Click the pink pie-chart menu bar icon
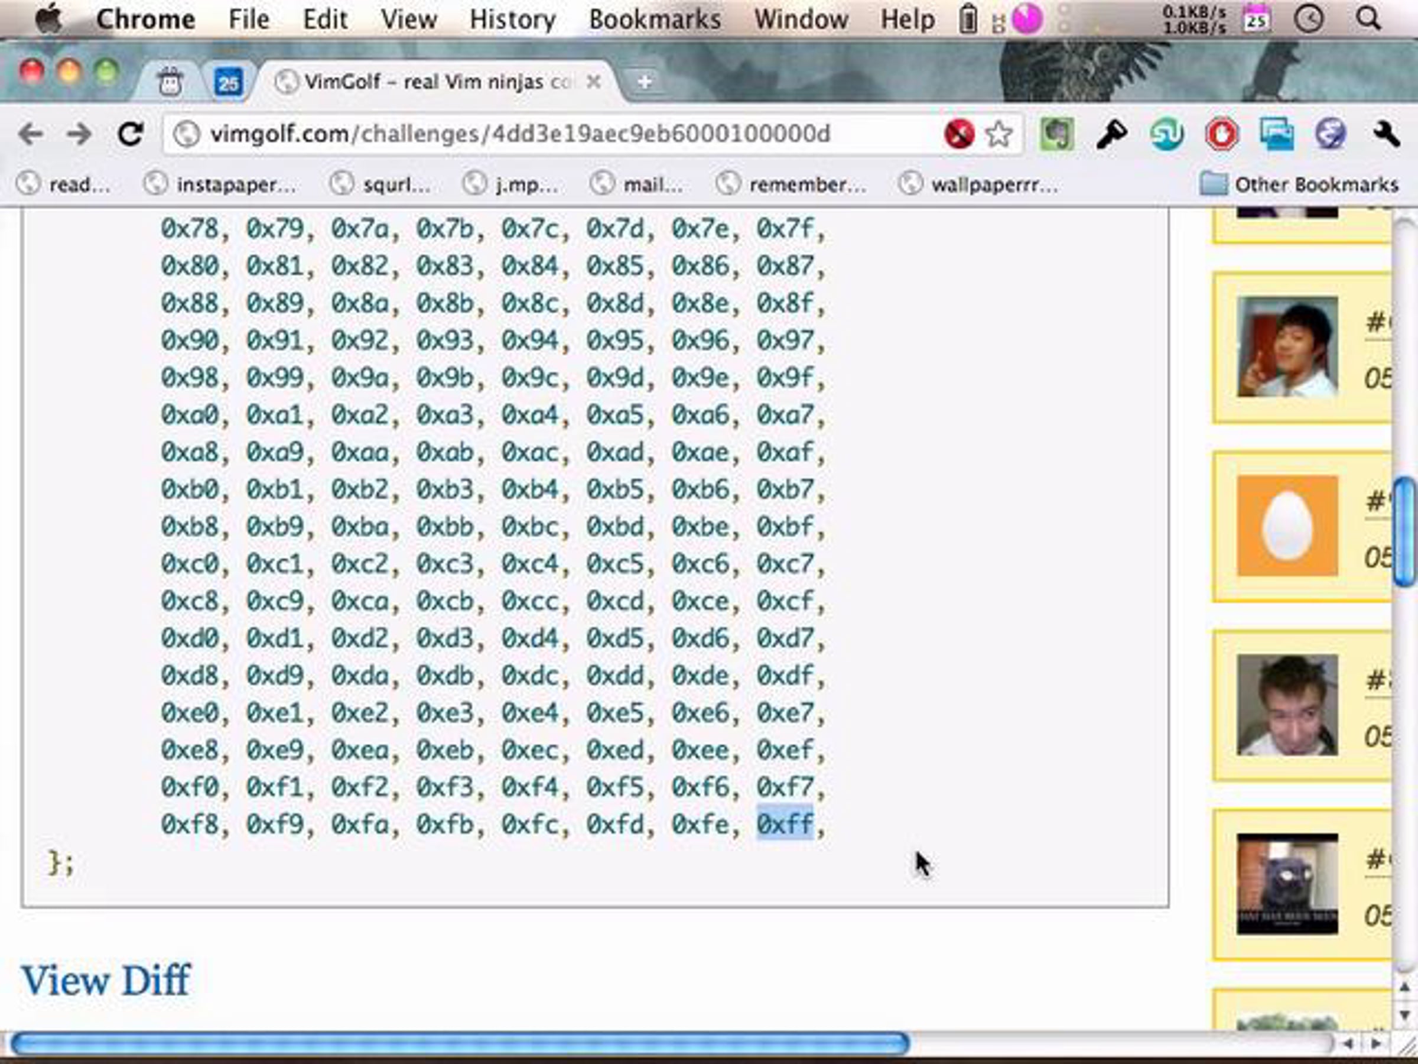Viewport: 1418px width, 1064px height. pos(1027,18)
